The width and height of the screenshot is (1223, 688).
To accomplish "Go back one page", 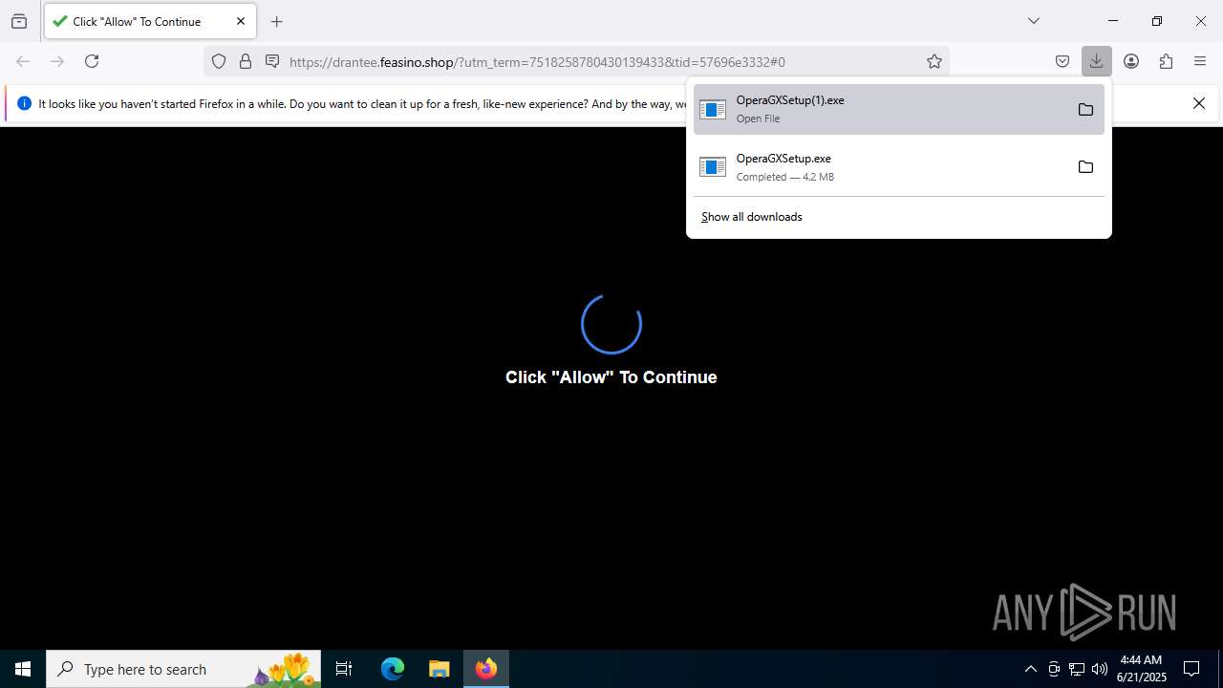I will click(x=23, y=61).
